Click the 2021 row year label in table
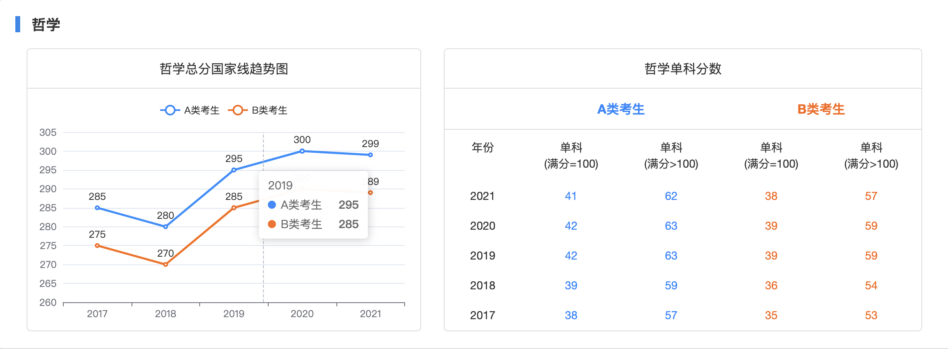The image size is (948, 349). pos(482,196)
